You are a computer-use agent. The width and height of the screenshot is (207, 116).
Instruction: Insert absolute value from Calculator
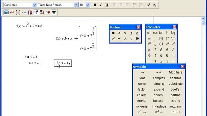pyautogui.click(x=161, y=38)
